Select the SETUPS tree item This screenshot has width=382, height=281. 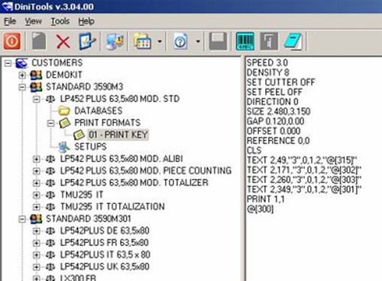tap(90, 147)
